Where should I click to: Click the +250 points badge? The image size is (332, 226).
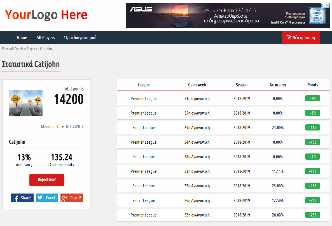point(312,215)
